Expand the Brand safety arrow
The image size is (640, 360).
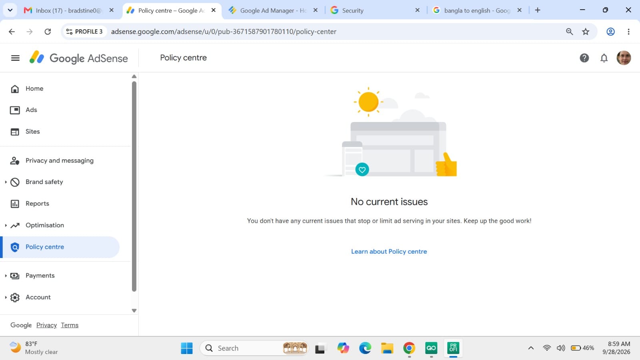coord(6,182)
